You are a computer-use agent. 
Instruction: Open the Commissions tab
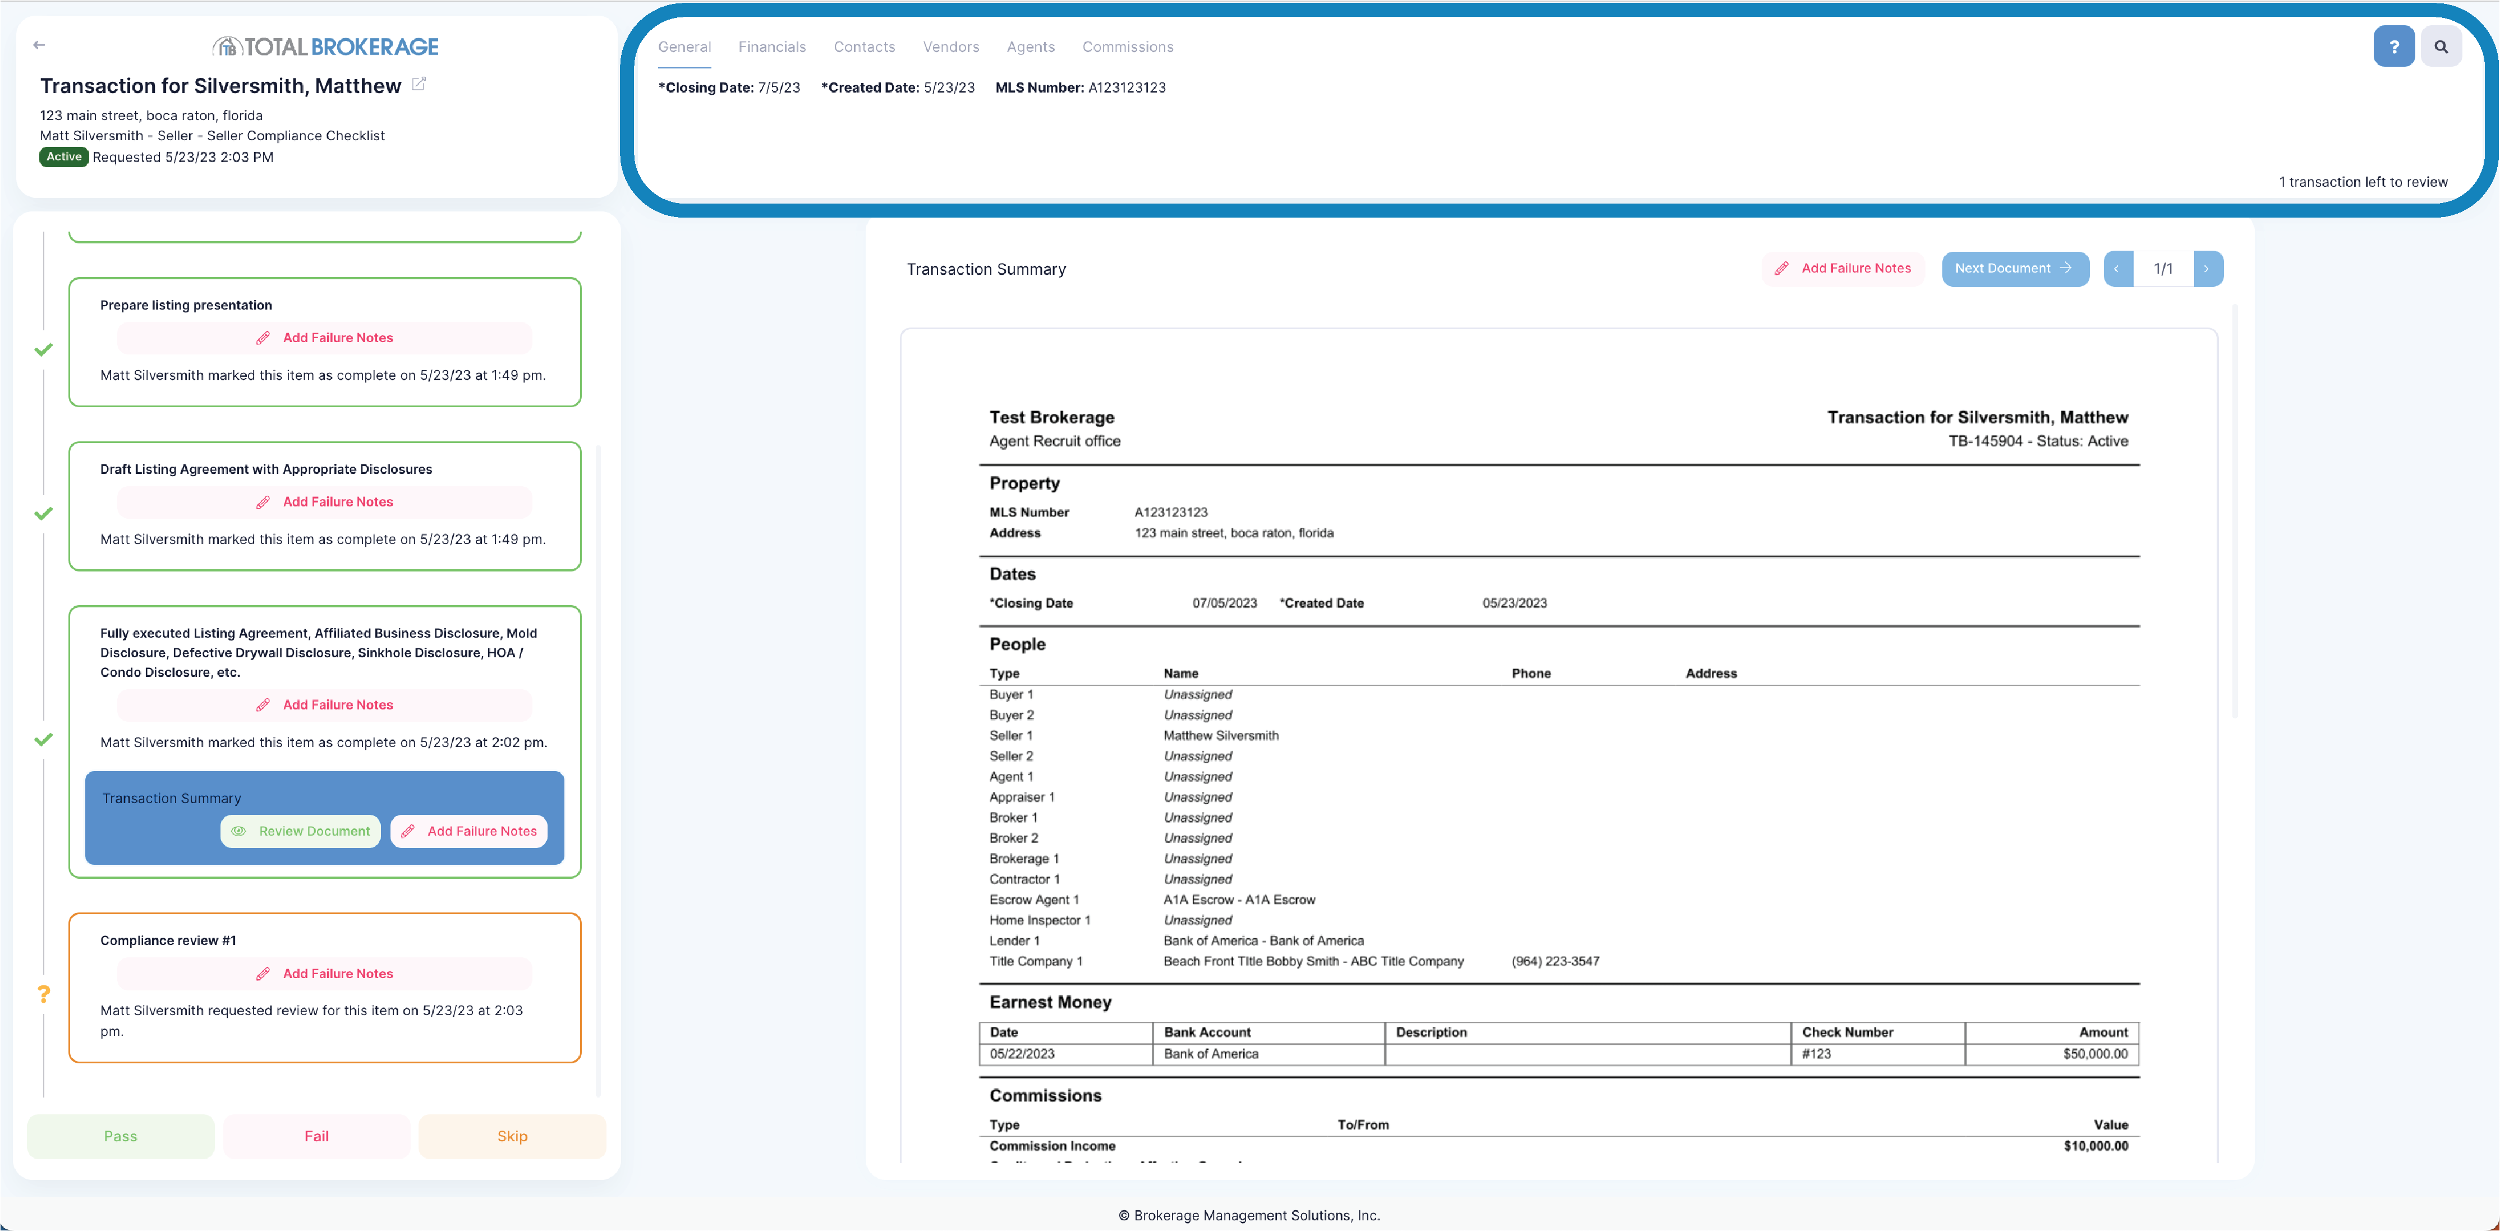(1128, 47)
